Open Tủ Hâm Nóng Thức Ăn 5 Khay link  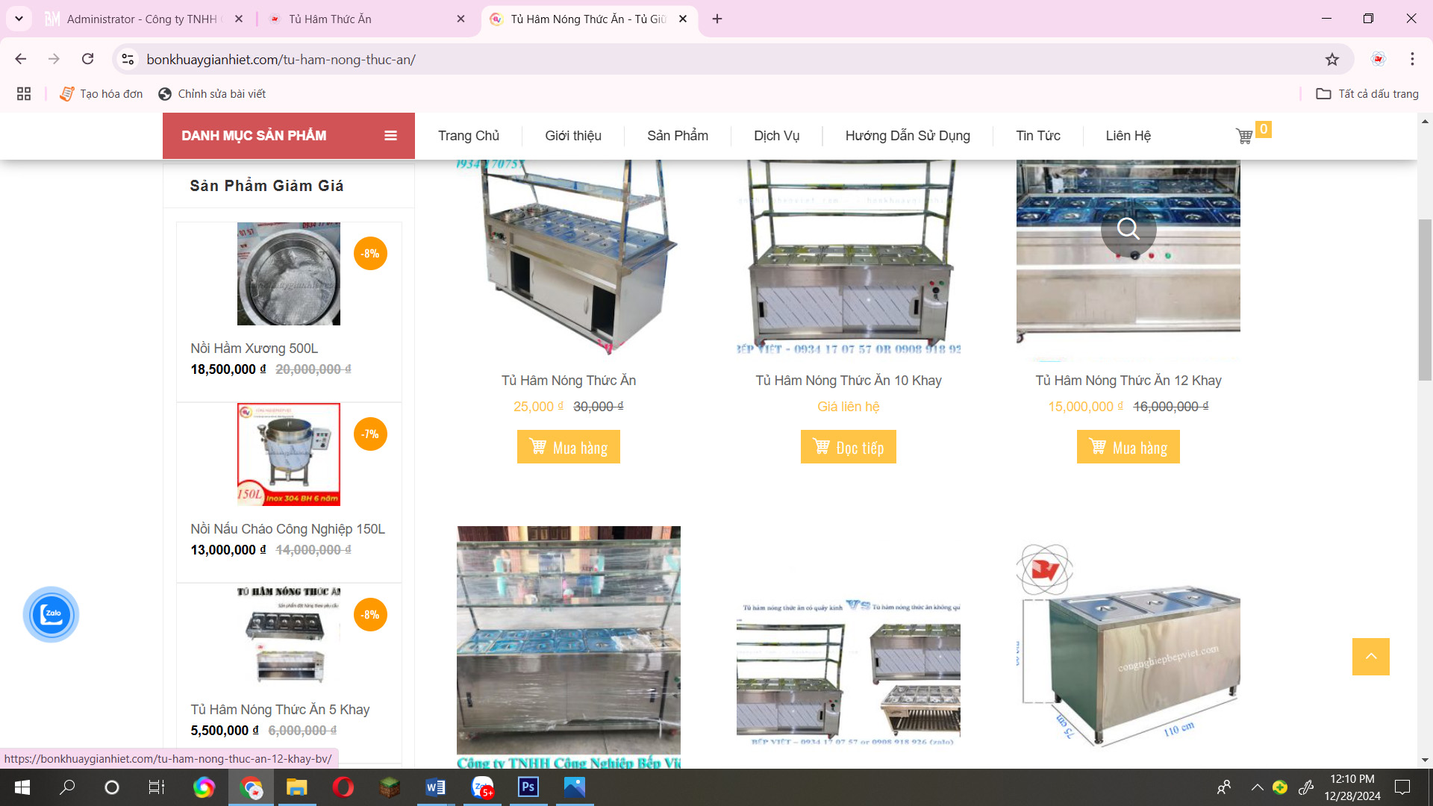click(x=280, y=710)
